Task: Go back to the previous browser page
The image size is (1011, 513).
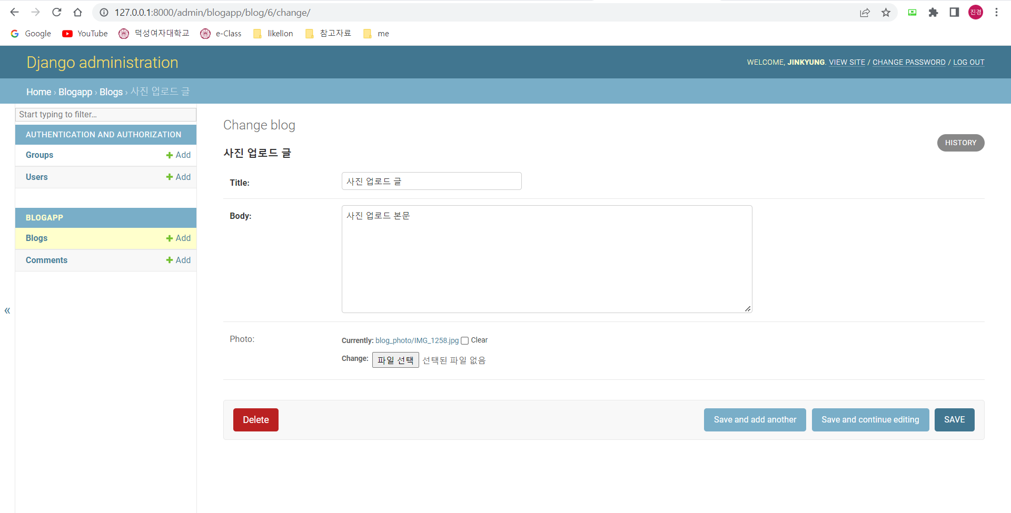Action: [15, 12]
